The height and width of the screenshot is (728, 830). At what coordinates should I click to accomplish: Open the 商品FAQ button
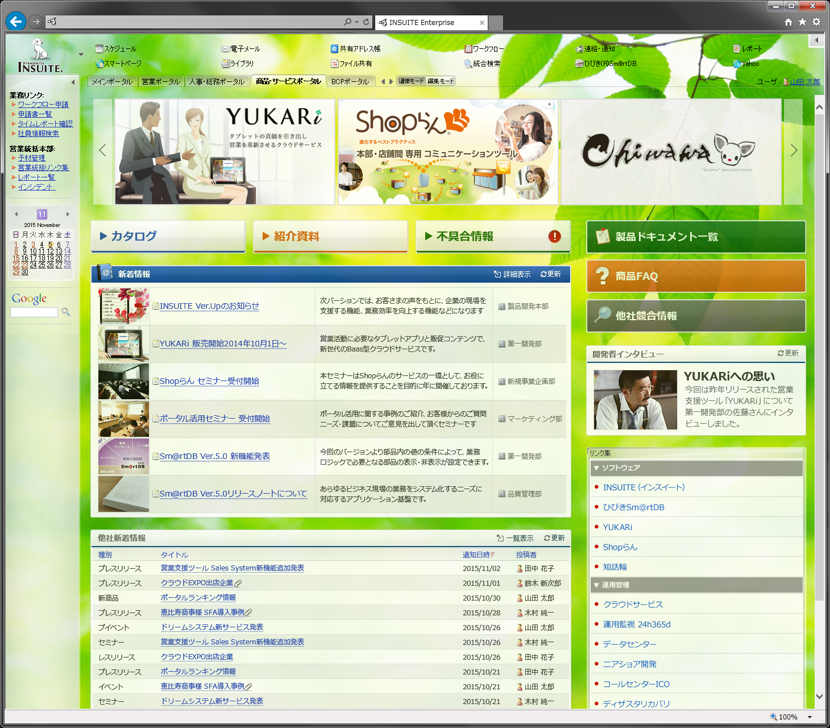pyautogui.click(x=696, y=276)
